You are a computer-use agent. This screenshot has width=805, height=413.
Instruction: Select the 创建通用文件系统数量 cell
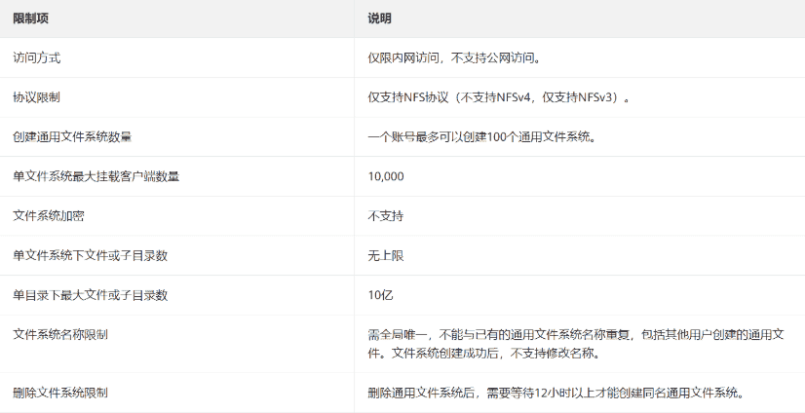click(x=72, y=136)
